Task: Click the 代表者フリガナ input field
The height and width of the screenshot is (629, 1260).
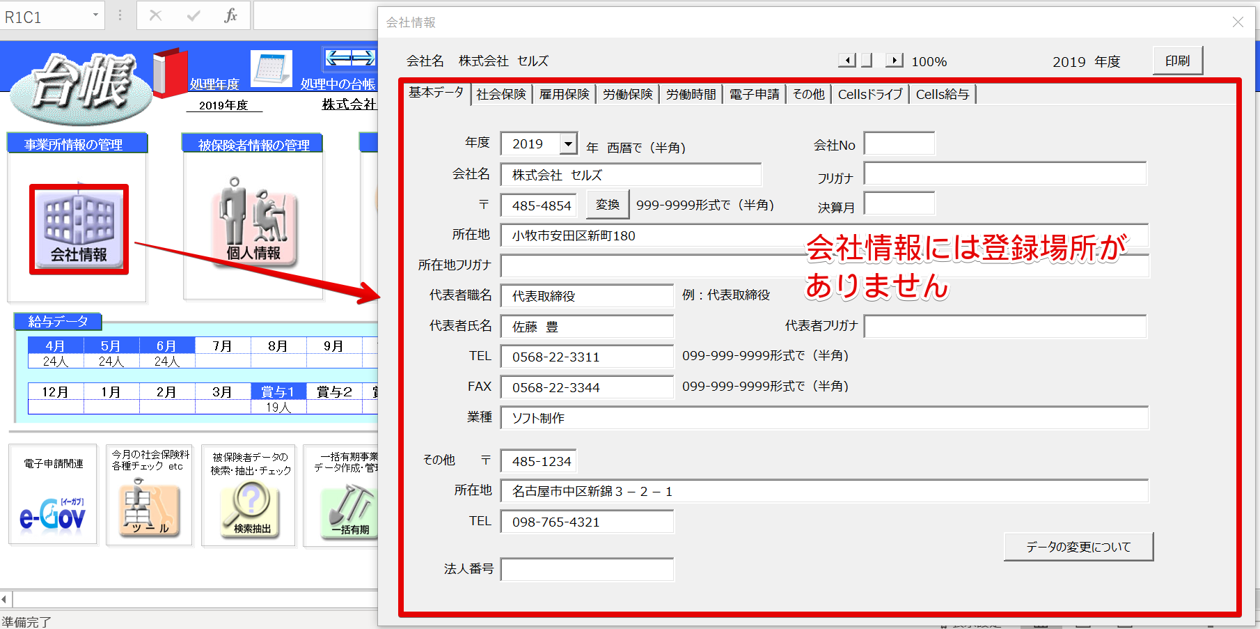Action: click(1005, 326)
